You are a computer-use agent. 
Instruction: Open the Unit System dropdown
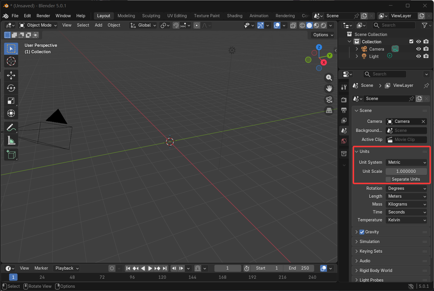[406, 162]
